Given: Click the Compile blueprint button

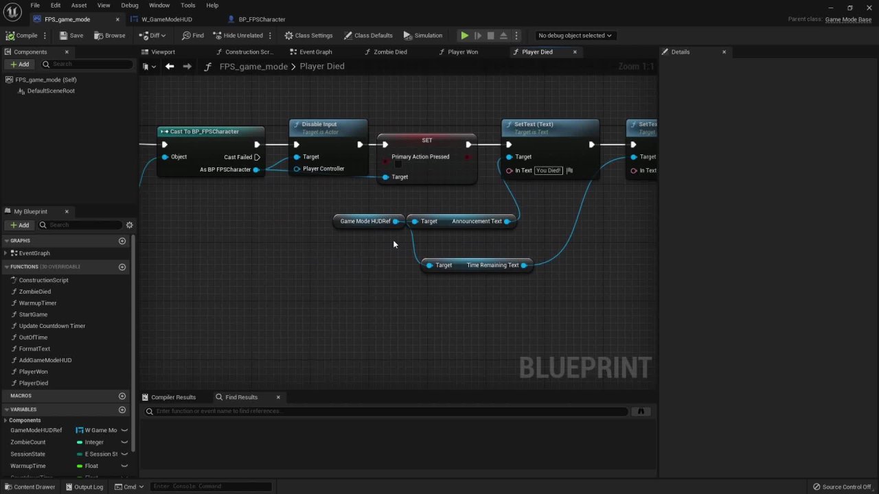Looking at the screenshot, I should point(22,36).
